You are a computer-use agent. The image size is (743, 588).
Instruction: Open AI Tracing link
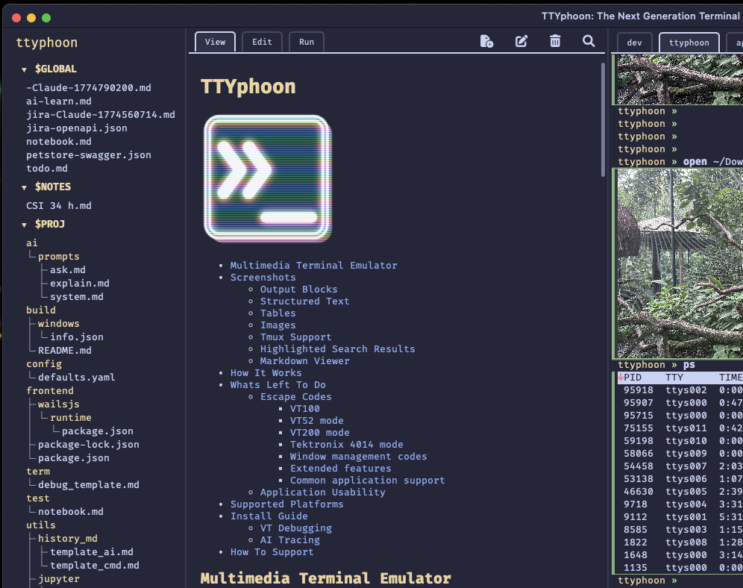pos(290,539)
